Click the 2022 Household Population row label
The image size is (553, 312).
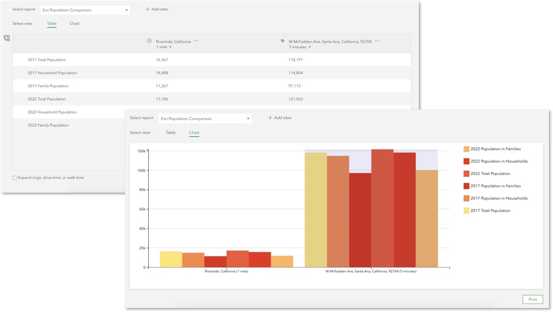pos(52,112)
